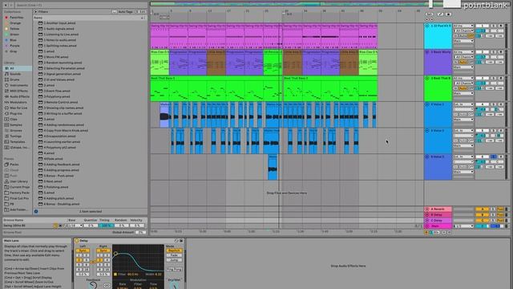Toggle Delay Left Sync button

(83, 250)
